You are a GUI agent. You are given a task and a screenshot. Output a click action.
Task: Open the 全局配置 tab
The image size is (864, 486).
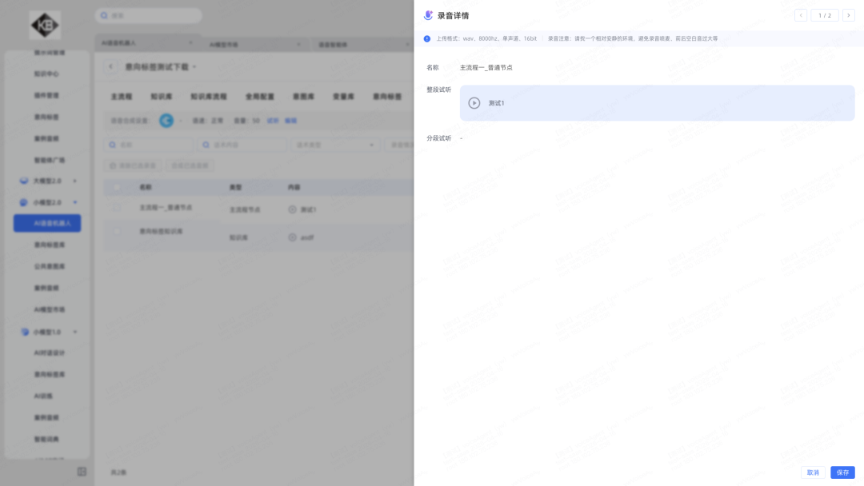(259, 97)
